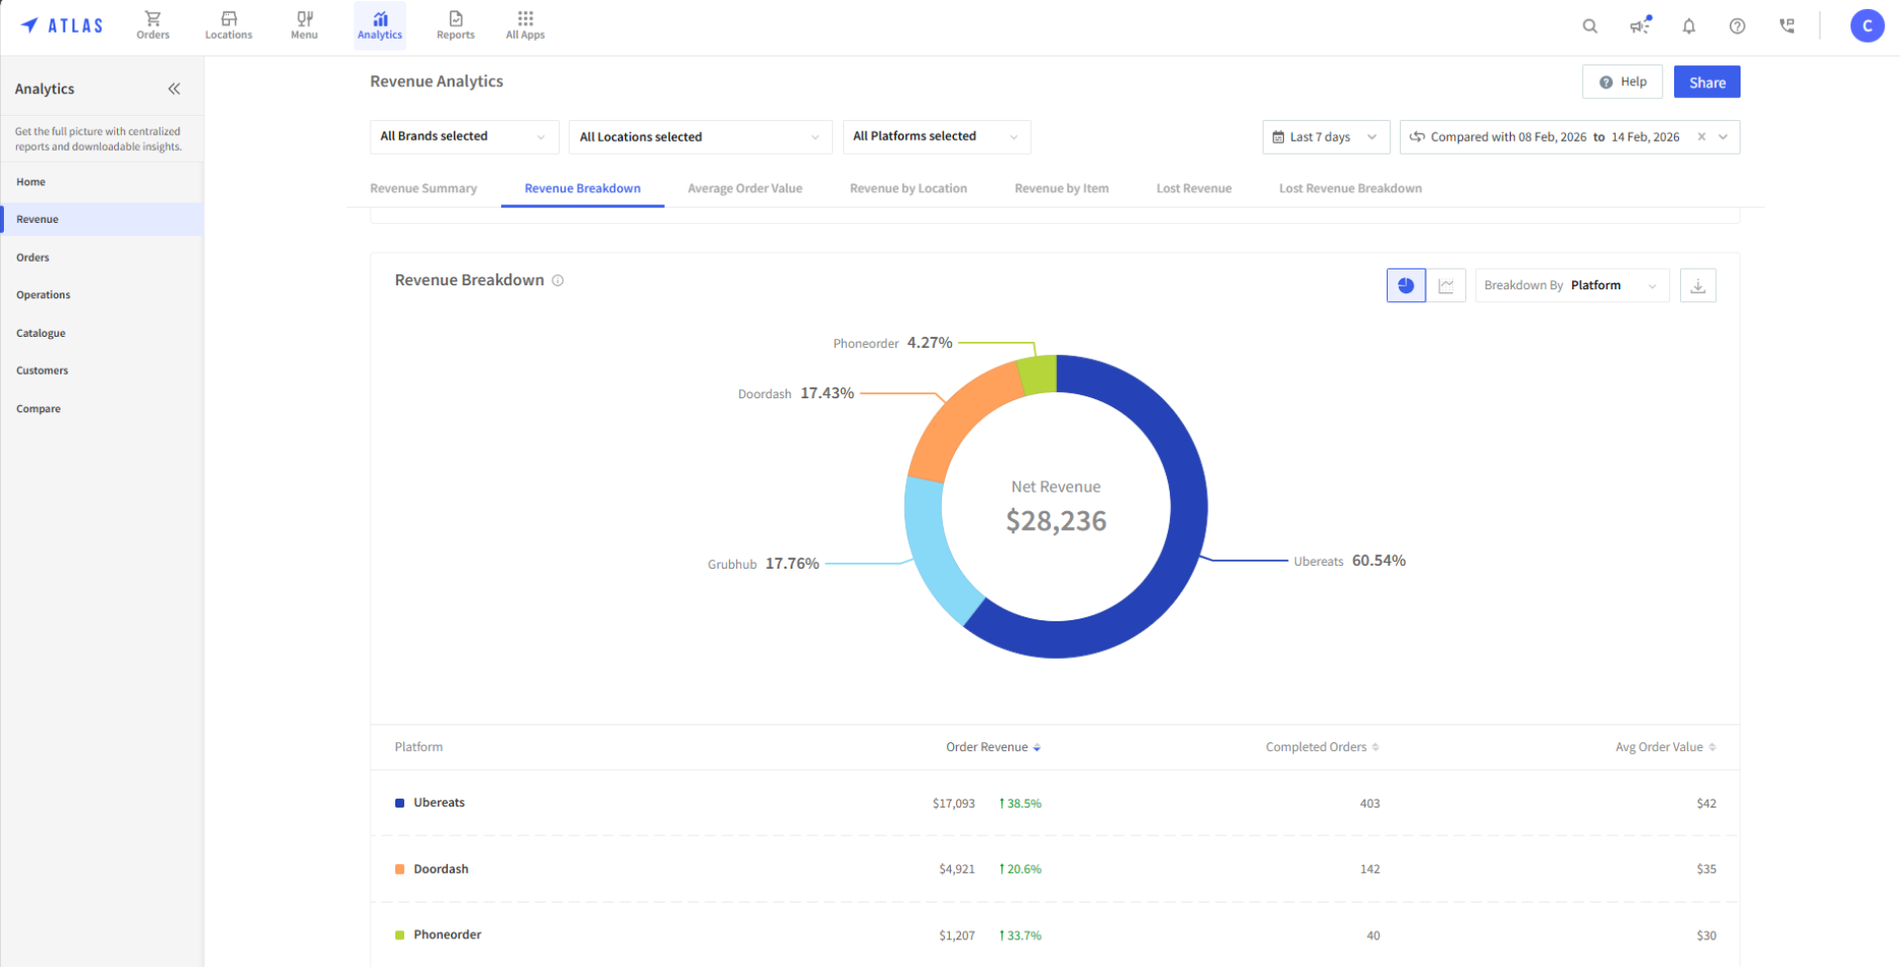1900x967 pixels.
Task: Sort by Avg Order Value column
Action: coord(1665,747)
